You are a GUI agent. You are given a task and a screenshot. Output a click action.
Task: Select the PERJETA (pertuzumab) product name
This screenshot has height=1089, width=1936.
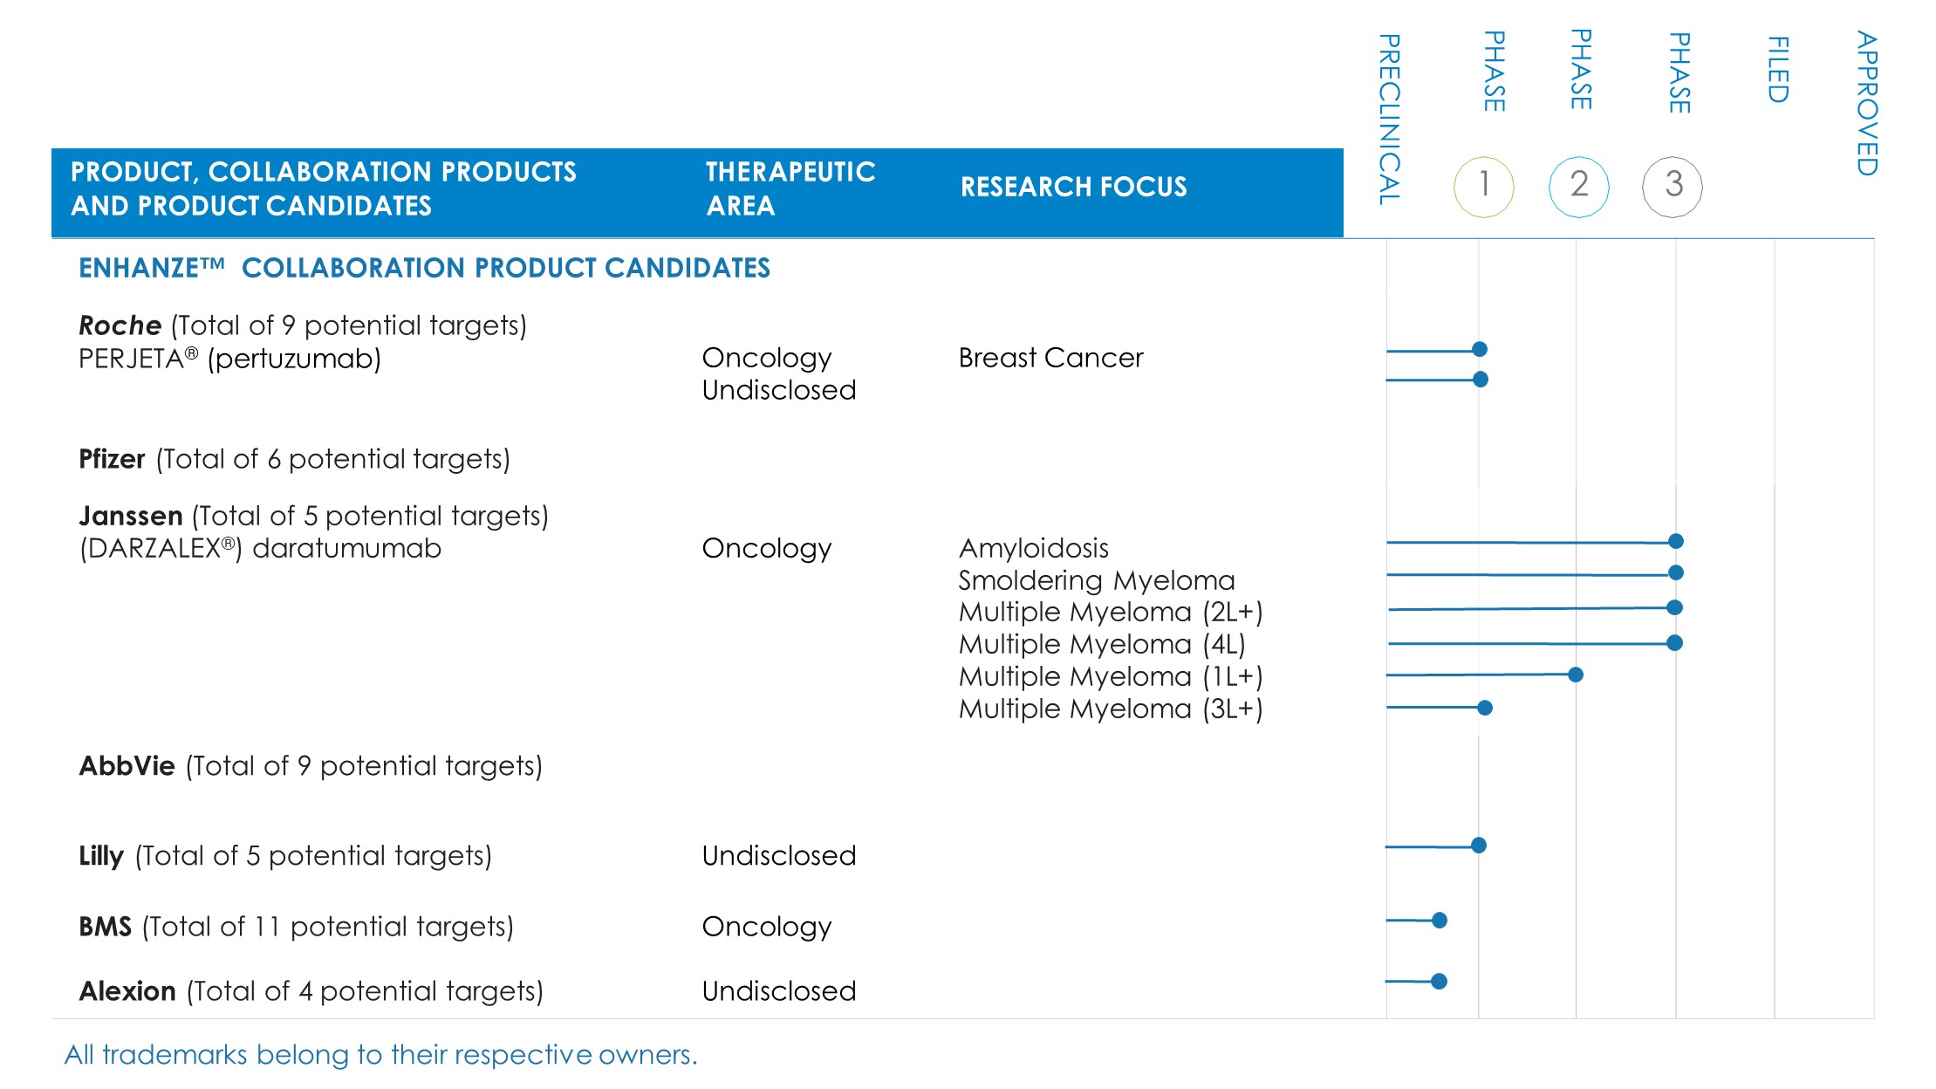point(229,359)
